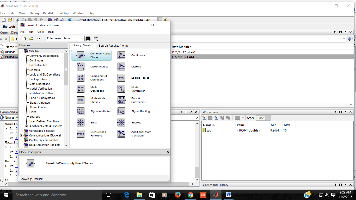Open the Sources library icon
The width and height of the screenshot is (356, 200).
pyautogui.click(x=121, y=123)
